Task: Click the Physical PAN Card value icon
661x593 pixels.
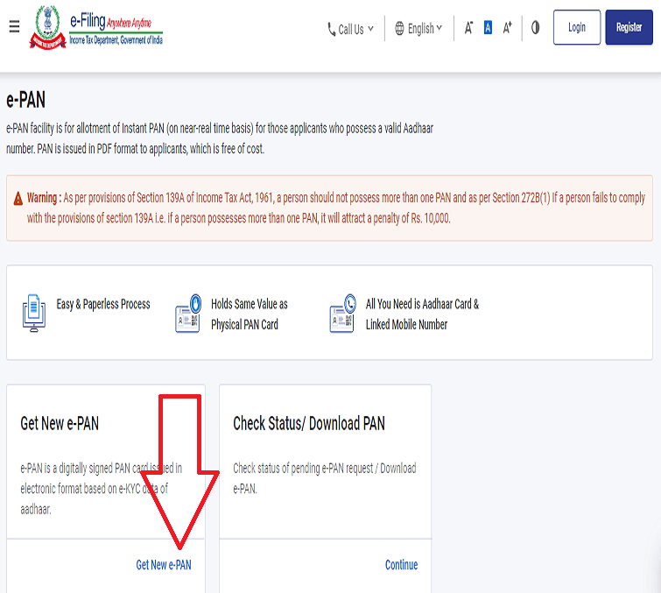Action: click(x=188, y=314)
